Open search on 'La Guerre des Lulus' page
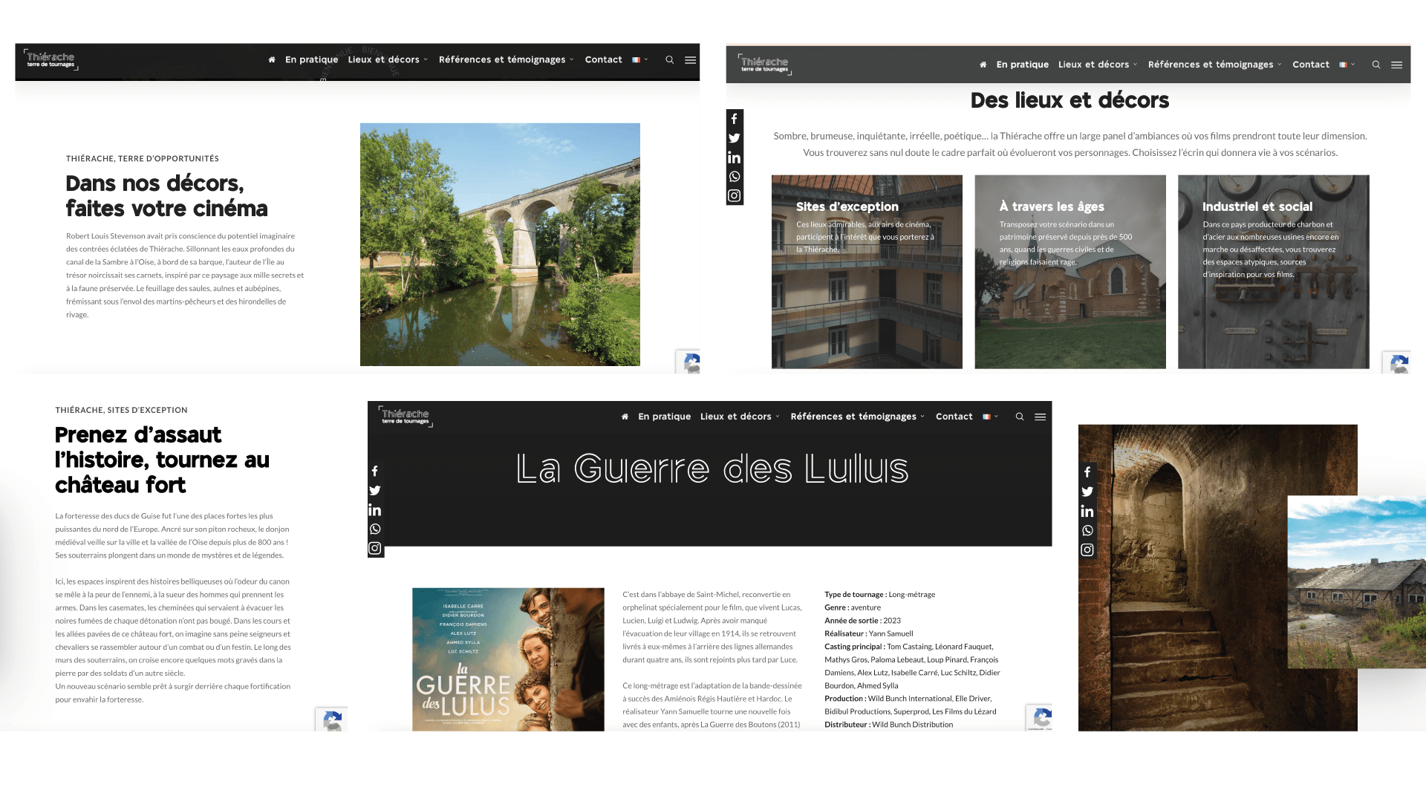This screenshot has width=1426, height=802. (1020, 417)
